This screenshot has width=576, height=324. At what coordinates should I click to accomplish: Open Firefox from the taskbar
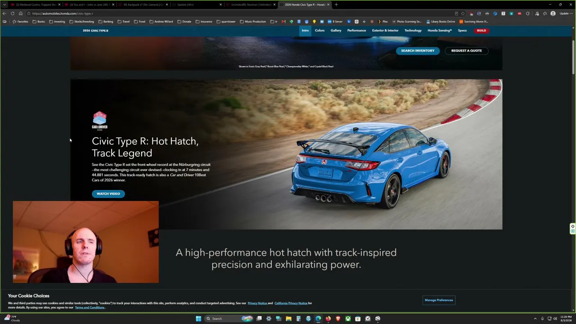[x=328, y=319]
